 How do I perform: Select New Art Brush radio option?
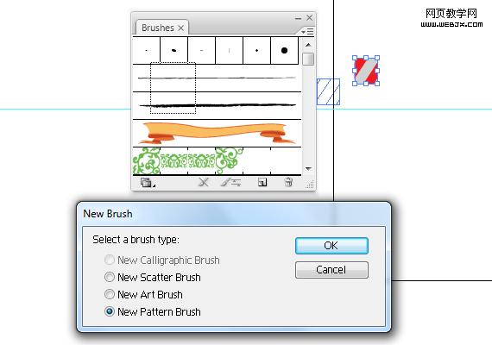pos(143,294)
